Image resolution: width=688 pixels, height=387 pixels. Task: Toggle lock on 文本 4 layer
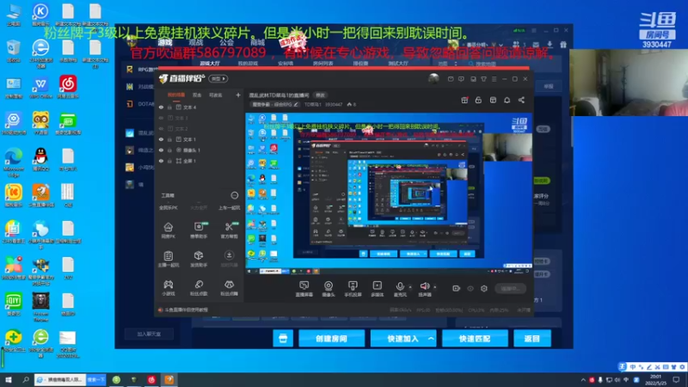click(169, 107)
